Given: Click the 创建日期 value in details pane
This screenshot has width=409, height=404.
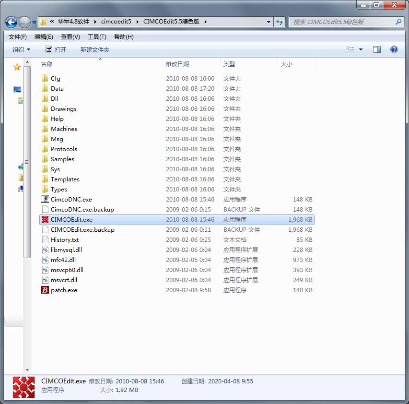Looking at the screenshot, I should (x=231, y=381).
